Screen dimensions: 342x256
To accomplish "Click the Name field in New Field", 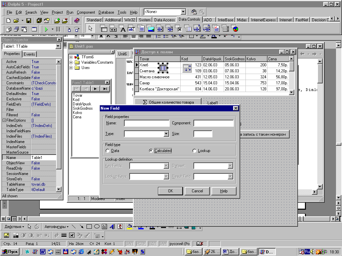I will tap(147, 123).
